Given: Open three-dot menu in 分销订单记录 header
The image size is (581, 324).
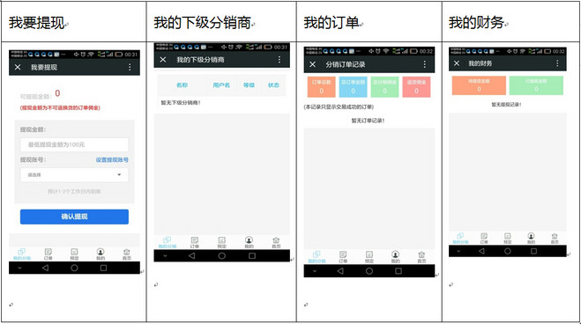Looking at the screenshot, I should point(425,64).
